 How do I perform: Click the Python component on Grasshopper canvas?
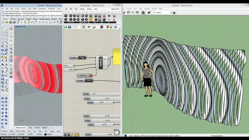(x=102, y=63)
